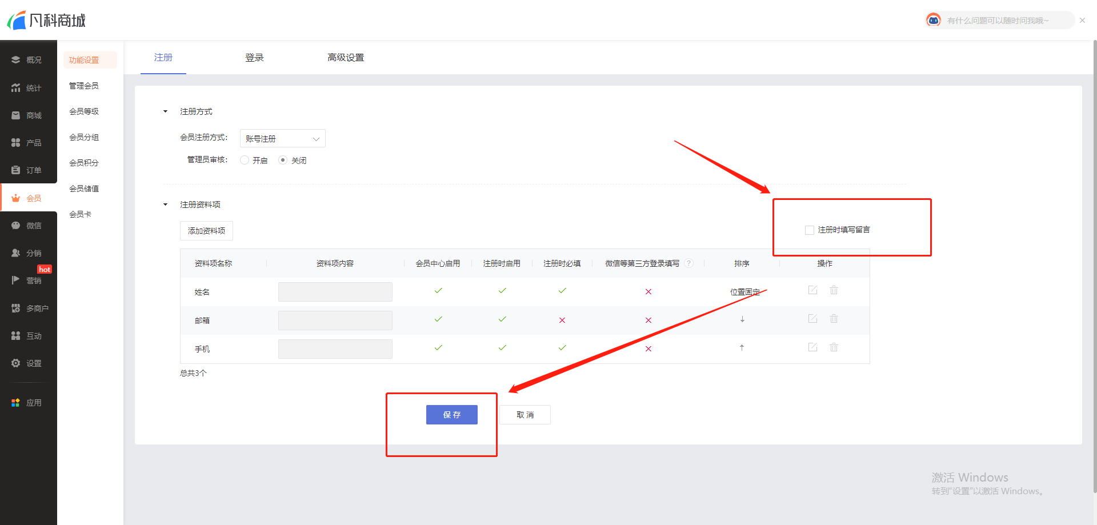1097x525 pixels.
Task: Toggle 会员中心启用 for 姓名
Action: [438, 291]
